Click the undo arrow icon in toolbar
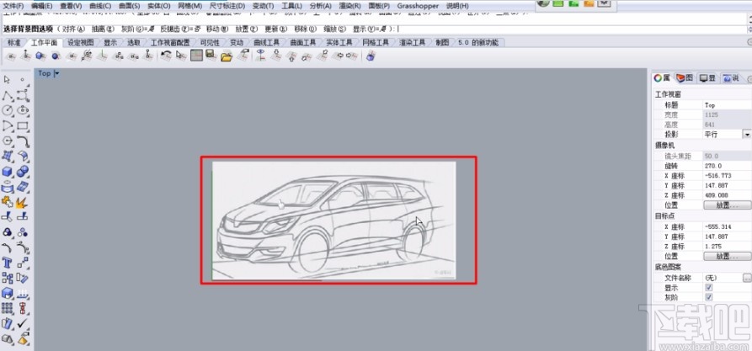The width and height of the screenshot is (752, 351). coord(166,56)
